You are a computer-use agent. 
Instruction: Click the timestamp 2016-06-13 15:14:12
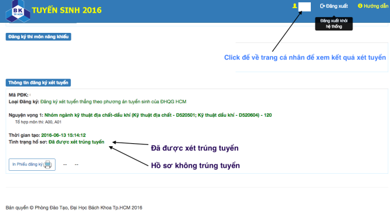(63, 135)
